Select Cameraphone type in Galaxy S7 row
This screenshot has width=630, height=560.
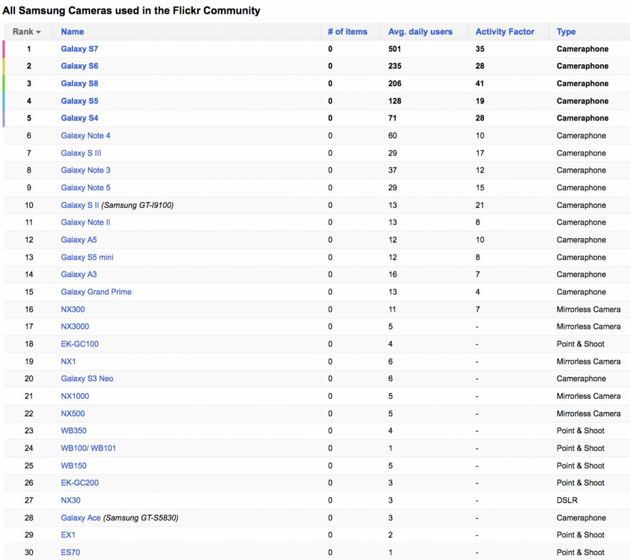click(x=583, y=49)
